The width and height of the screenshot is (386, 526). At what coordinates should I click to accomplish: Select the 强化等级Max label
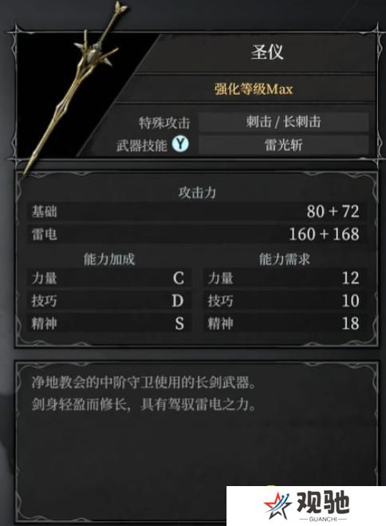point(254,89)
